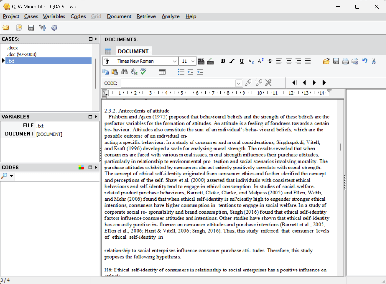
Task: Click the remove coding icon beside CODE
Action: point(268,83)
